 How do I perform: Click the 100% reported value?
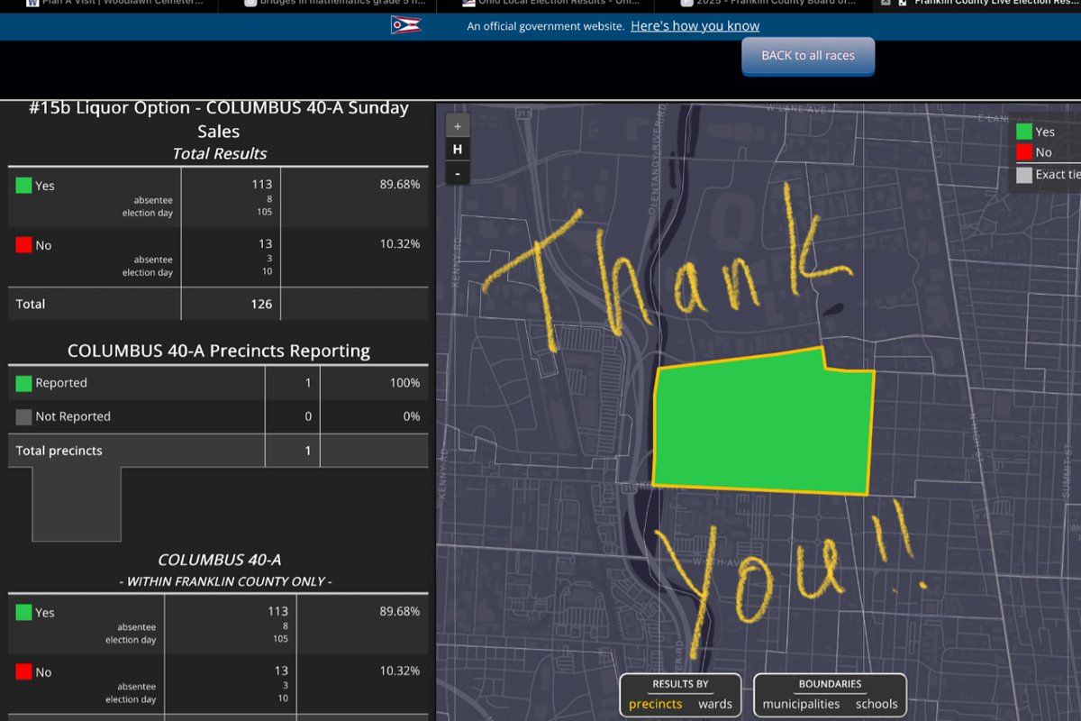pos(404,383)
